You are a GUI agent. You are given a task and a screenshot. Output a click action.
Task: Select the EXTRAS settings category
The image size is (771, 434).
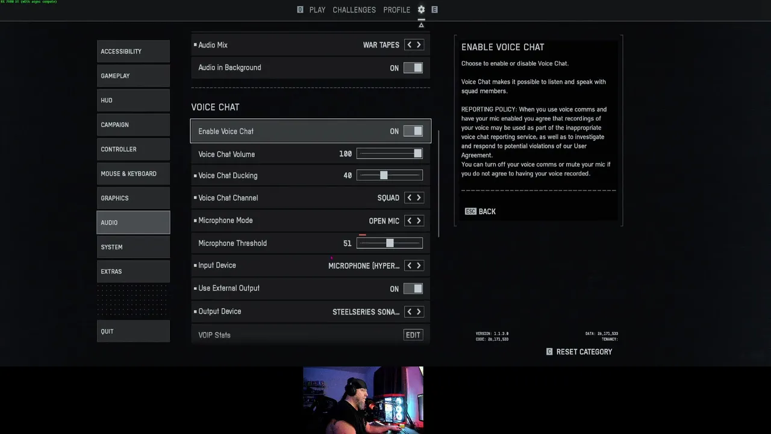click(133, 271)
